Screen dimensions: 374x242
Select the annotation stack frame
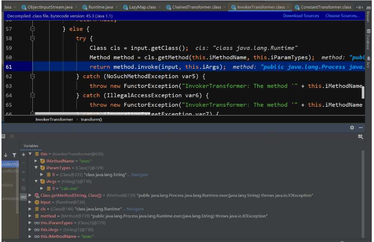(x=10, y=198)
